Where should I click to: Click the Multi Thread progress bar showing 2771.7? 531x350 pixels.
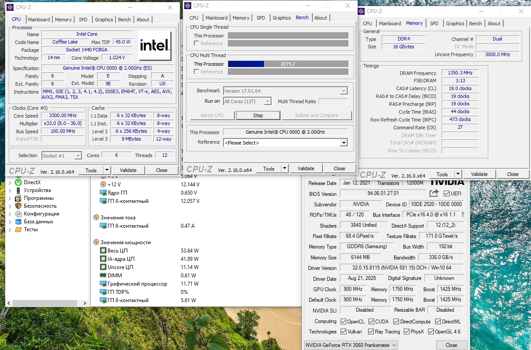(x=288, y=64)
